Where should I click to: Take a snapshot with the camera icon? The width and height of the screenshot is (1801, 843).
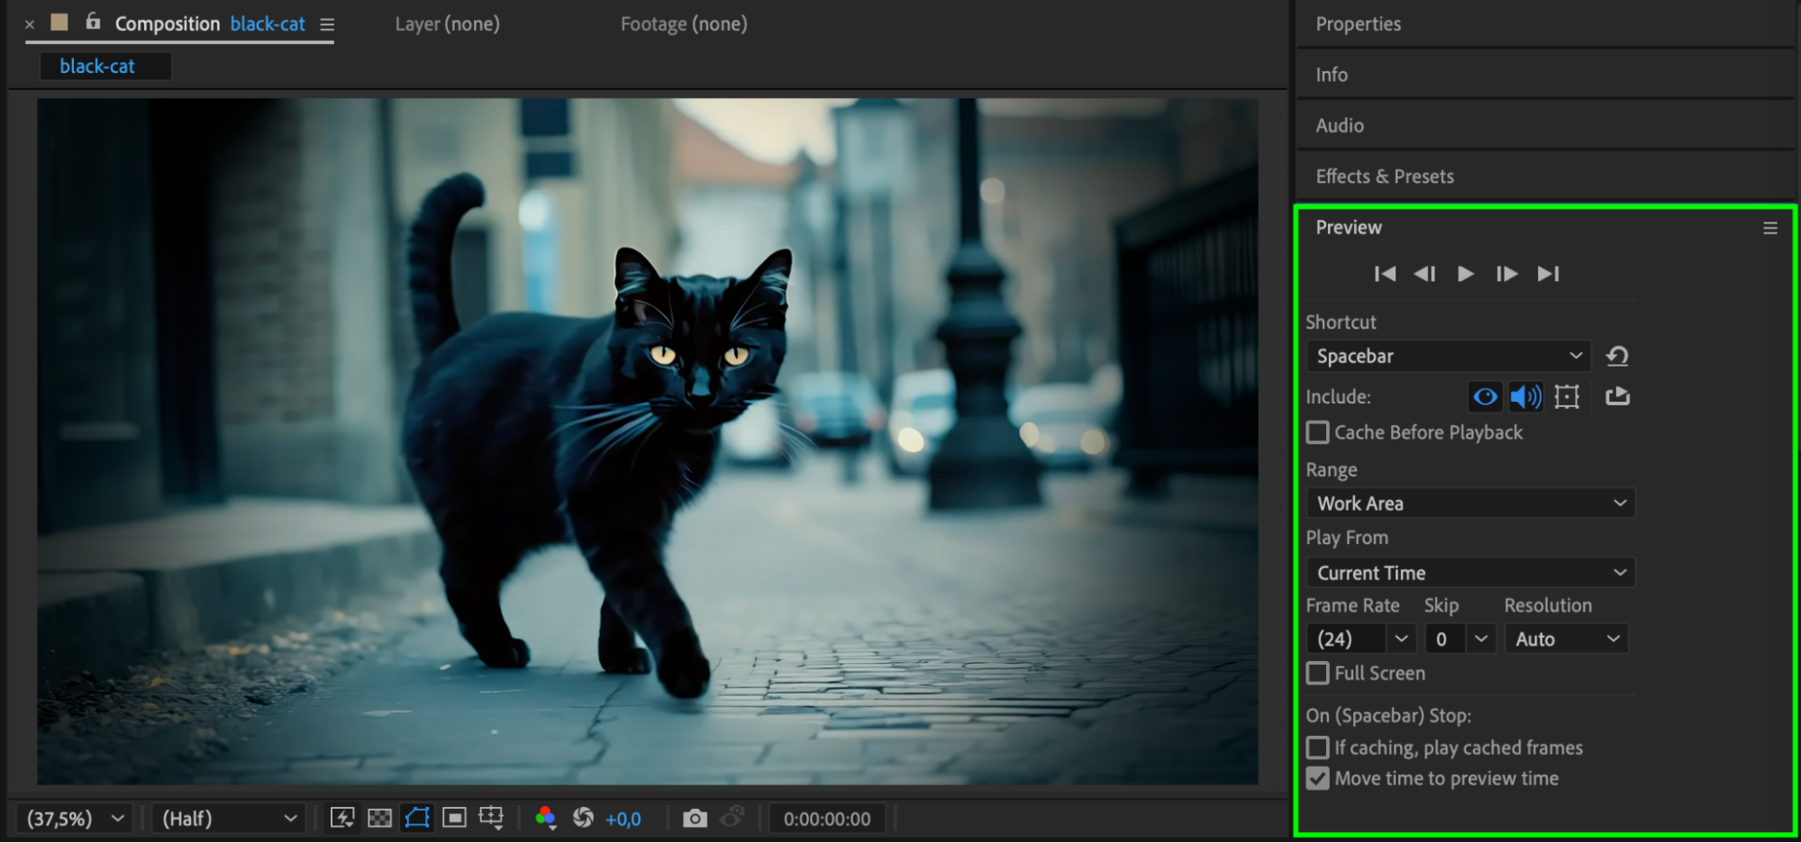click(x=695, y=818)
